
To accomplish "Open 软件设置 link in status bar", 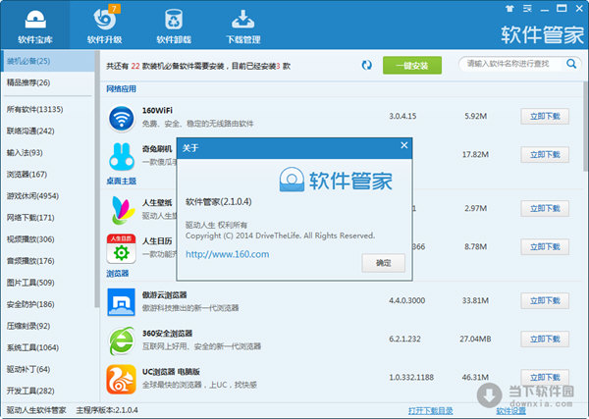I will (x=510, y=411).
